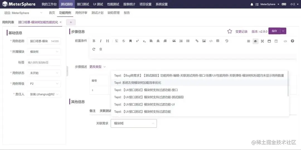Open notifications bell in header
The width and height of the screenshot is (301, 150).
(252, 4)
